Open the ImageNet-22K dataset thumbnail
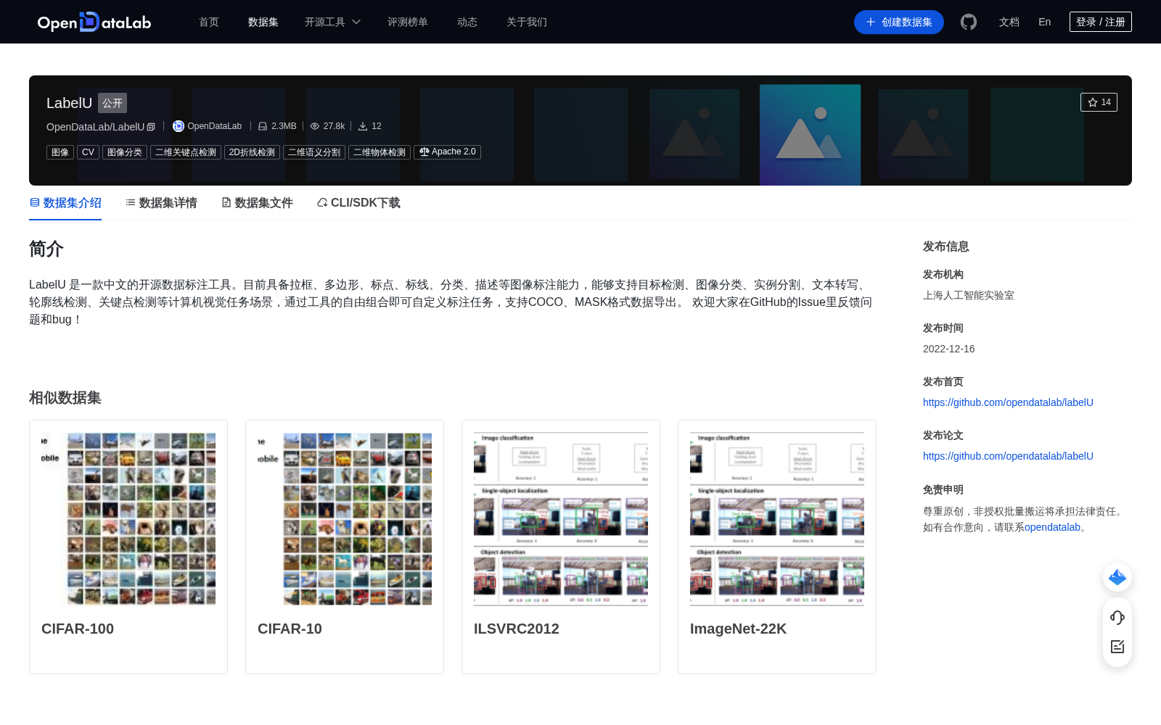The height and width of the screenshot is (725, 1161). point(777,519)
